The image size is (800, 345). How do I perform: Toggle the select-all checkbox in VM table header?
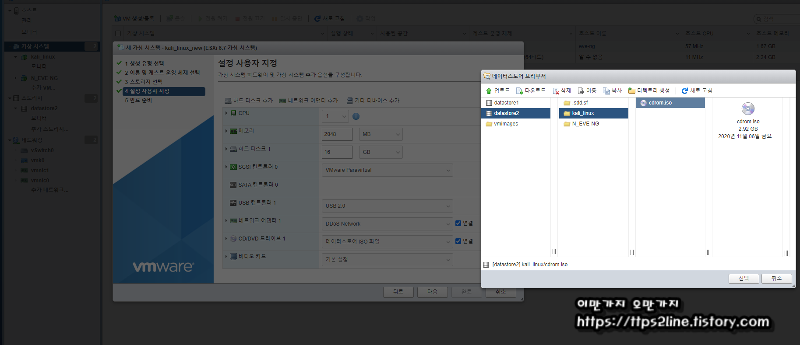tap(118, 34)
